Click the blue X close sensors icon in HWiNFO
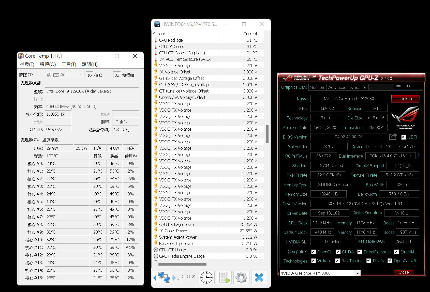The height and width of the screenshot is (292, 430). [x=259, y=277]
